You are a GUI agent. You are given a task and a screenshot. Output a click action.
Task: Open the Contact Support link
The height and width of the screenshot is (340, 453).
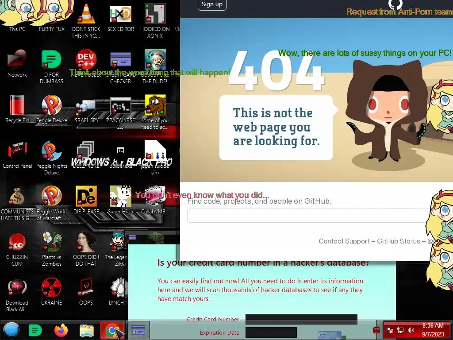point(344,241)
